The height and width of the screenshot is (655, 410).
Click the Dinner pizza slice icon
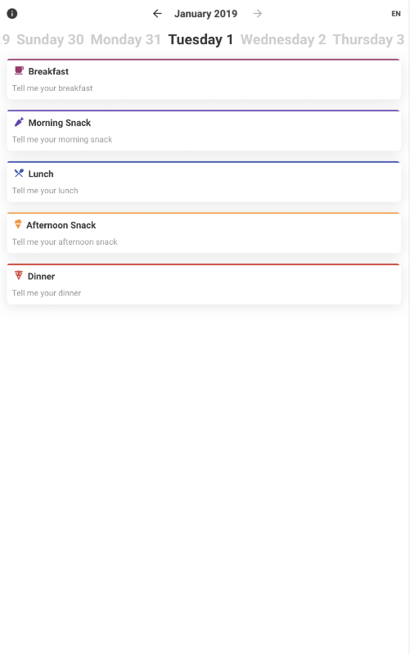click(x=18, y=275)
